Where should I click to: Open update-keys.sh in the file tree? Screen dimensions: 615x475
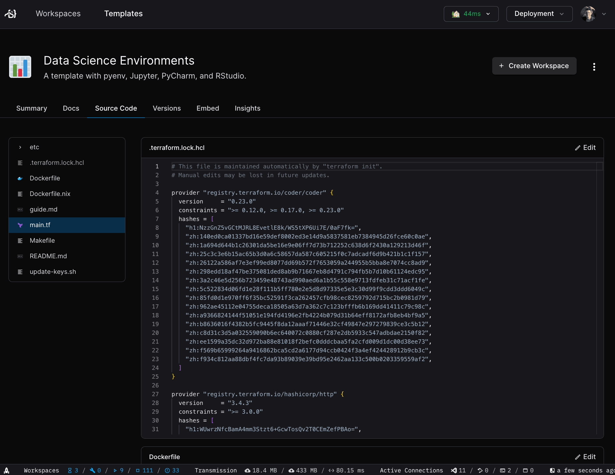click(67, 272)
